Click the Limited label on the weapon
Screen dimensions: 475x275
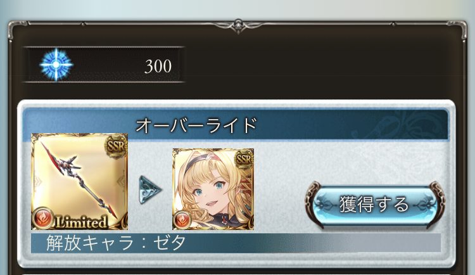click(81, 222)
